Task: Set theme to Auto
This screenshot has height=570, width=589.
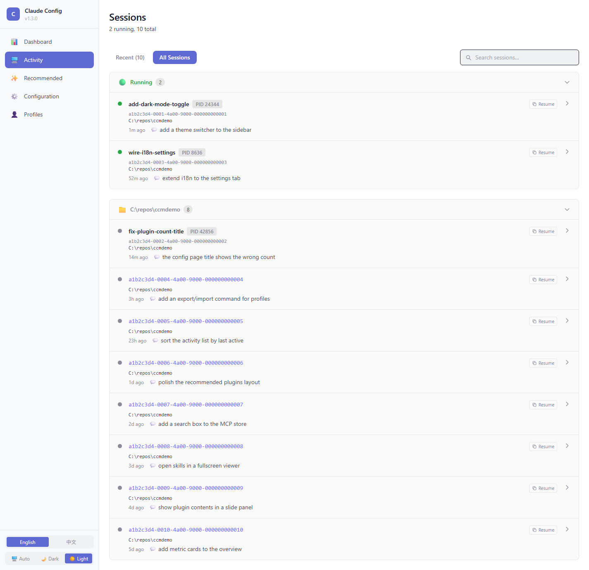Action: coord(21,559)
